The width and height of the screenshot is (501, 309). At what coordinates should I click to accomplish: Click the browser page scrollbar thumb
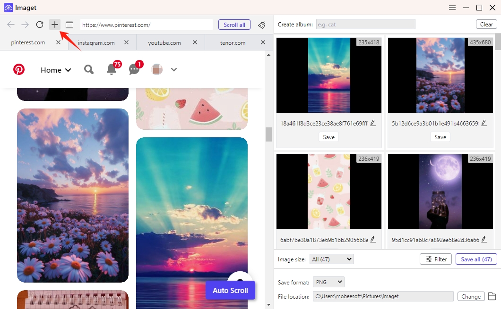[x=269, y=134]
